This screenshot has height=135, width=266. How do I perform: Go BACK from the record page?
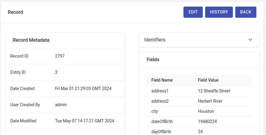point(246,12)
